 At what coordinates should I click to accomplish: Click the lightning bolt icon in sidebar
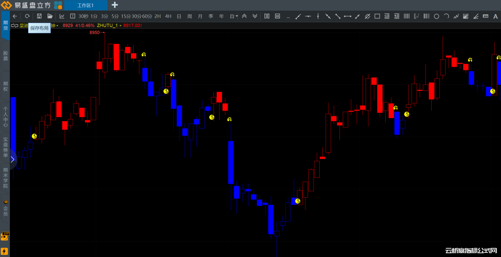point(5,251)
